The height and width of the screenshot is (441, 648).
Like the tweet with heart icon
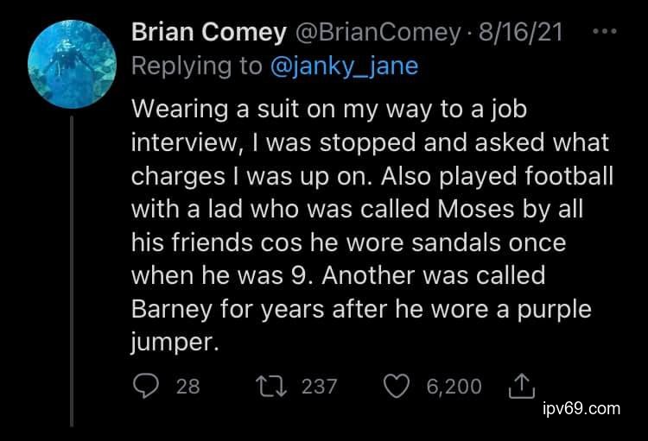pos(396,386)
